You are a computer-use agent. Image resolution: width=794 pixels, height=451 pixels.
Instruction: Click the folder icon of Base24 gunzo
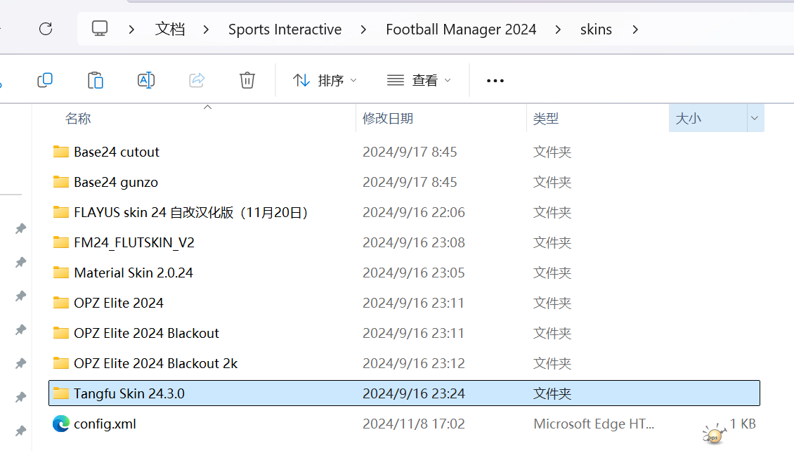click(x=60, y=182)
